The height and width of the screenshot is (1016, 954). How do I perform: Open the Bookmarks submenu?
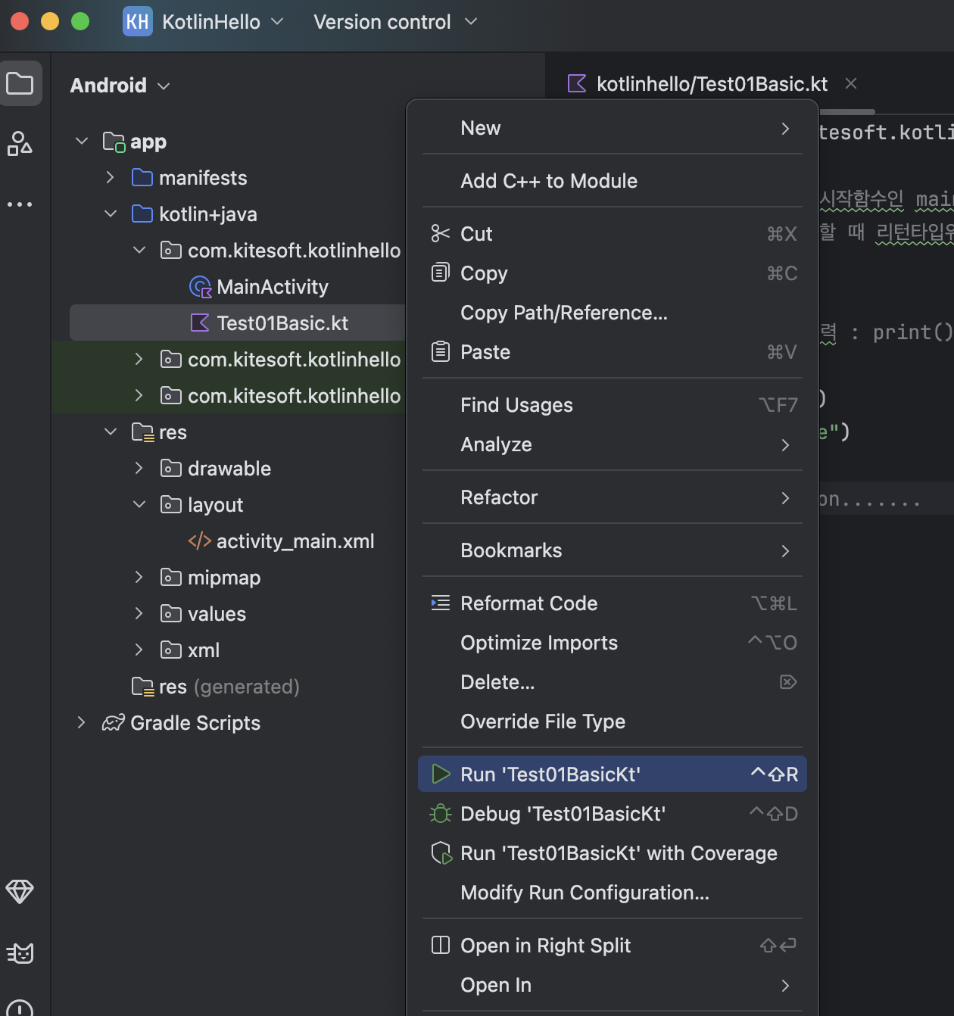(x=613, y=550)
